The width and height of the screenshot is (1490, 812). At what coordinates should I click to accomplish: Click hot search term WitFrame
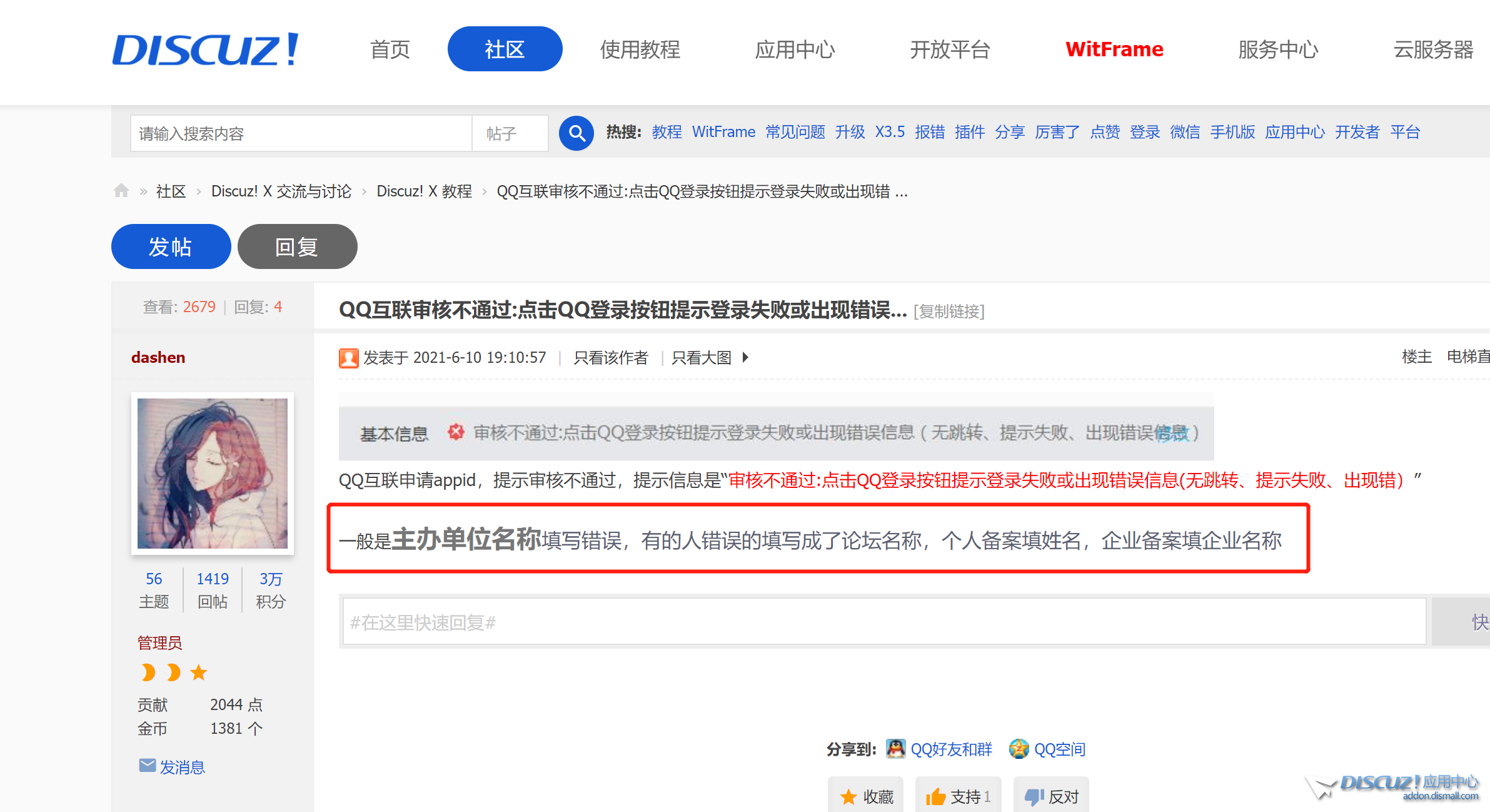click(x=723, y=132)
